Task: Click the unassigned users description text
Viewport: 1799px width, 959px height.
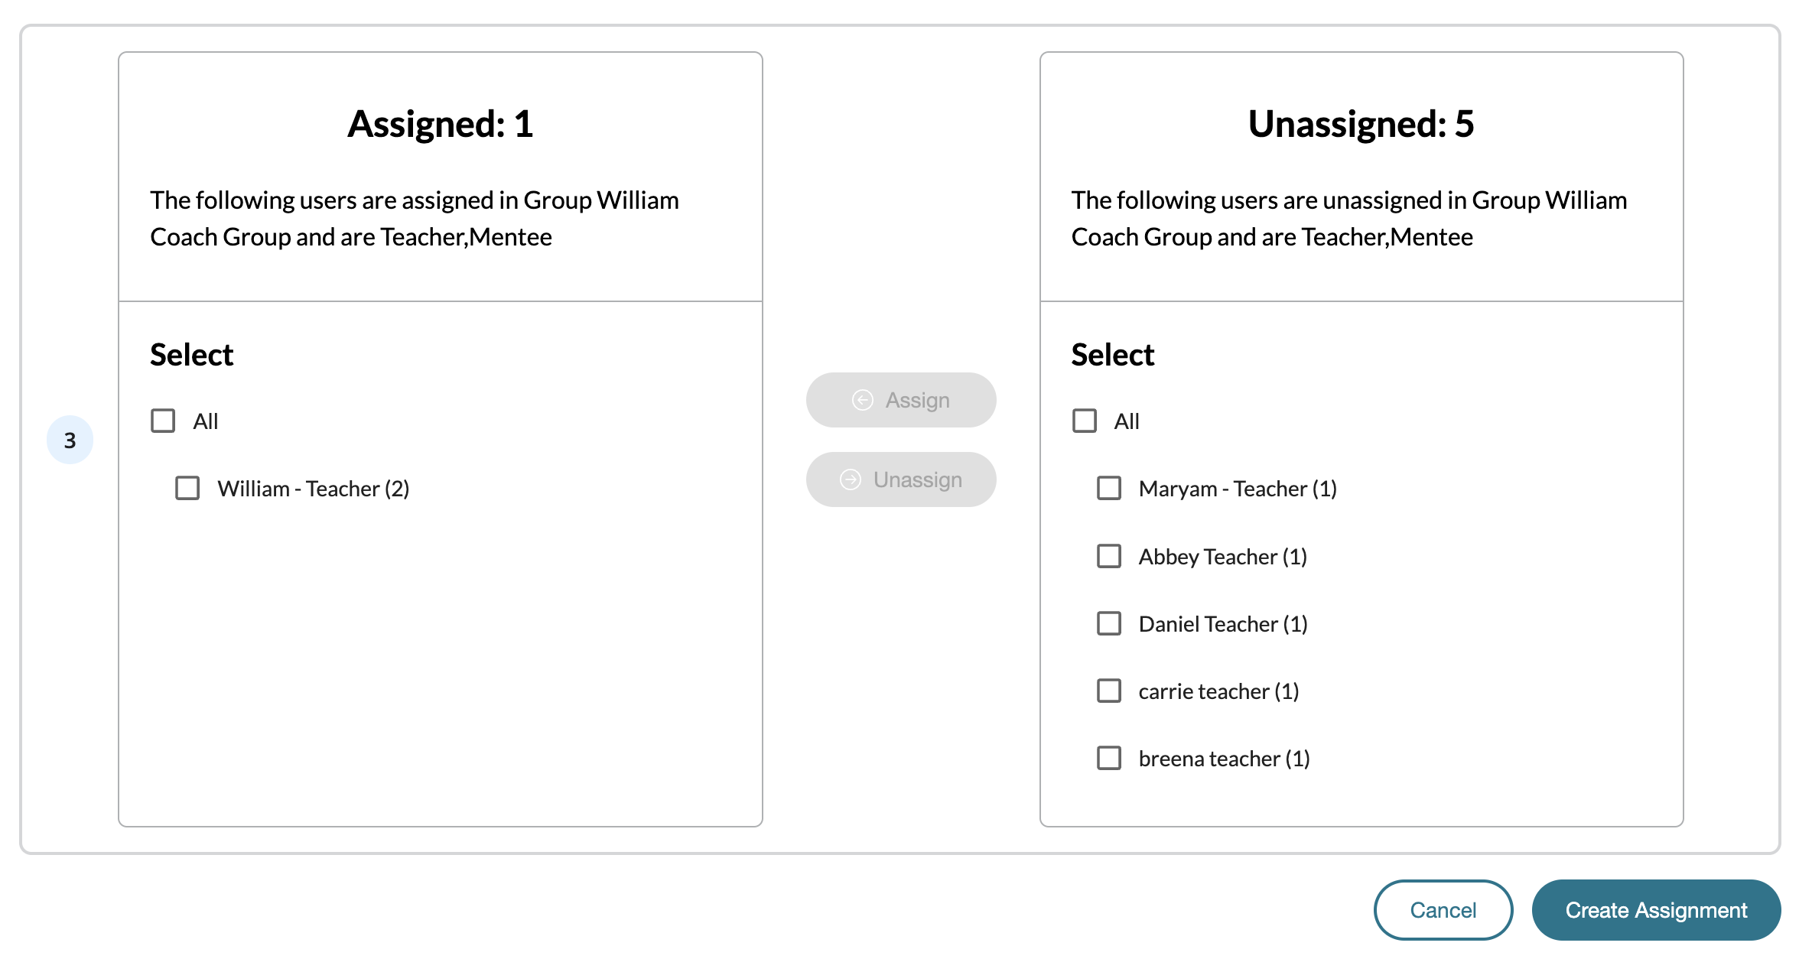Action: point(1348,219)
